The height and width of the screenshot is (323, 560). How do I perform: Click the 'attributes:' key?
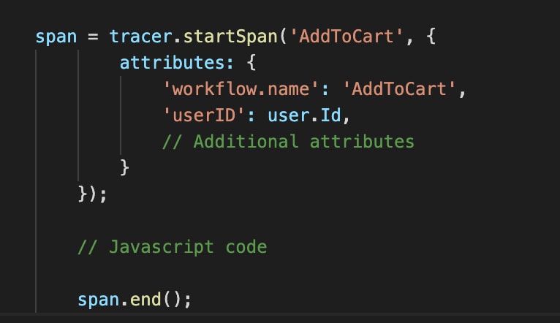[176, 63]
